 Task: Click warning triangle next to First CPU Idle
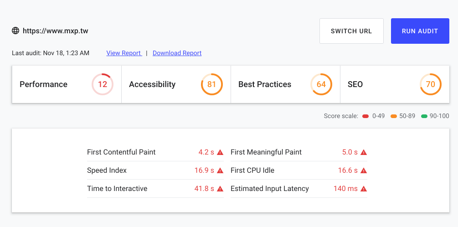[x=364, y=170]
